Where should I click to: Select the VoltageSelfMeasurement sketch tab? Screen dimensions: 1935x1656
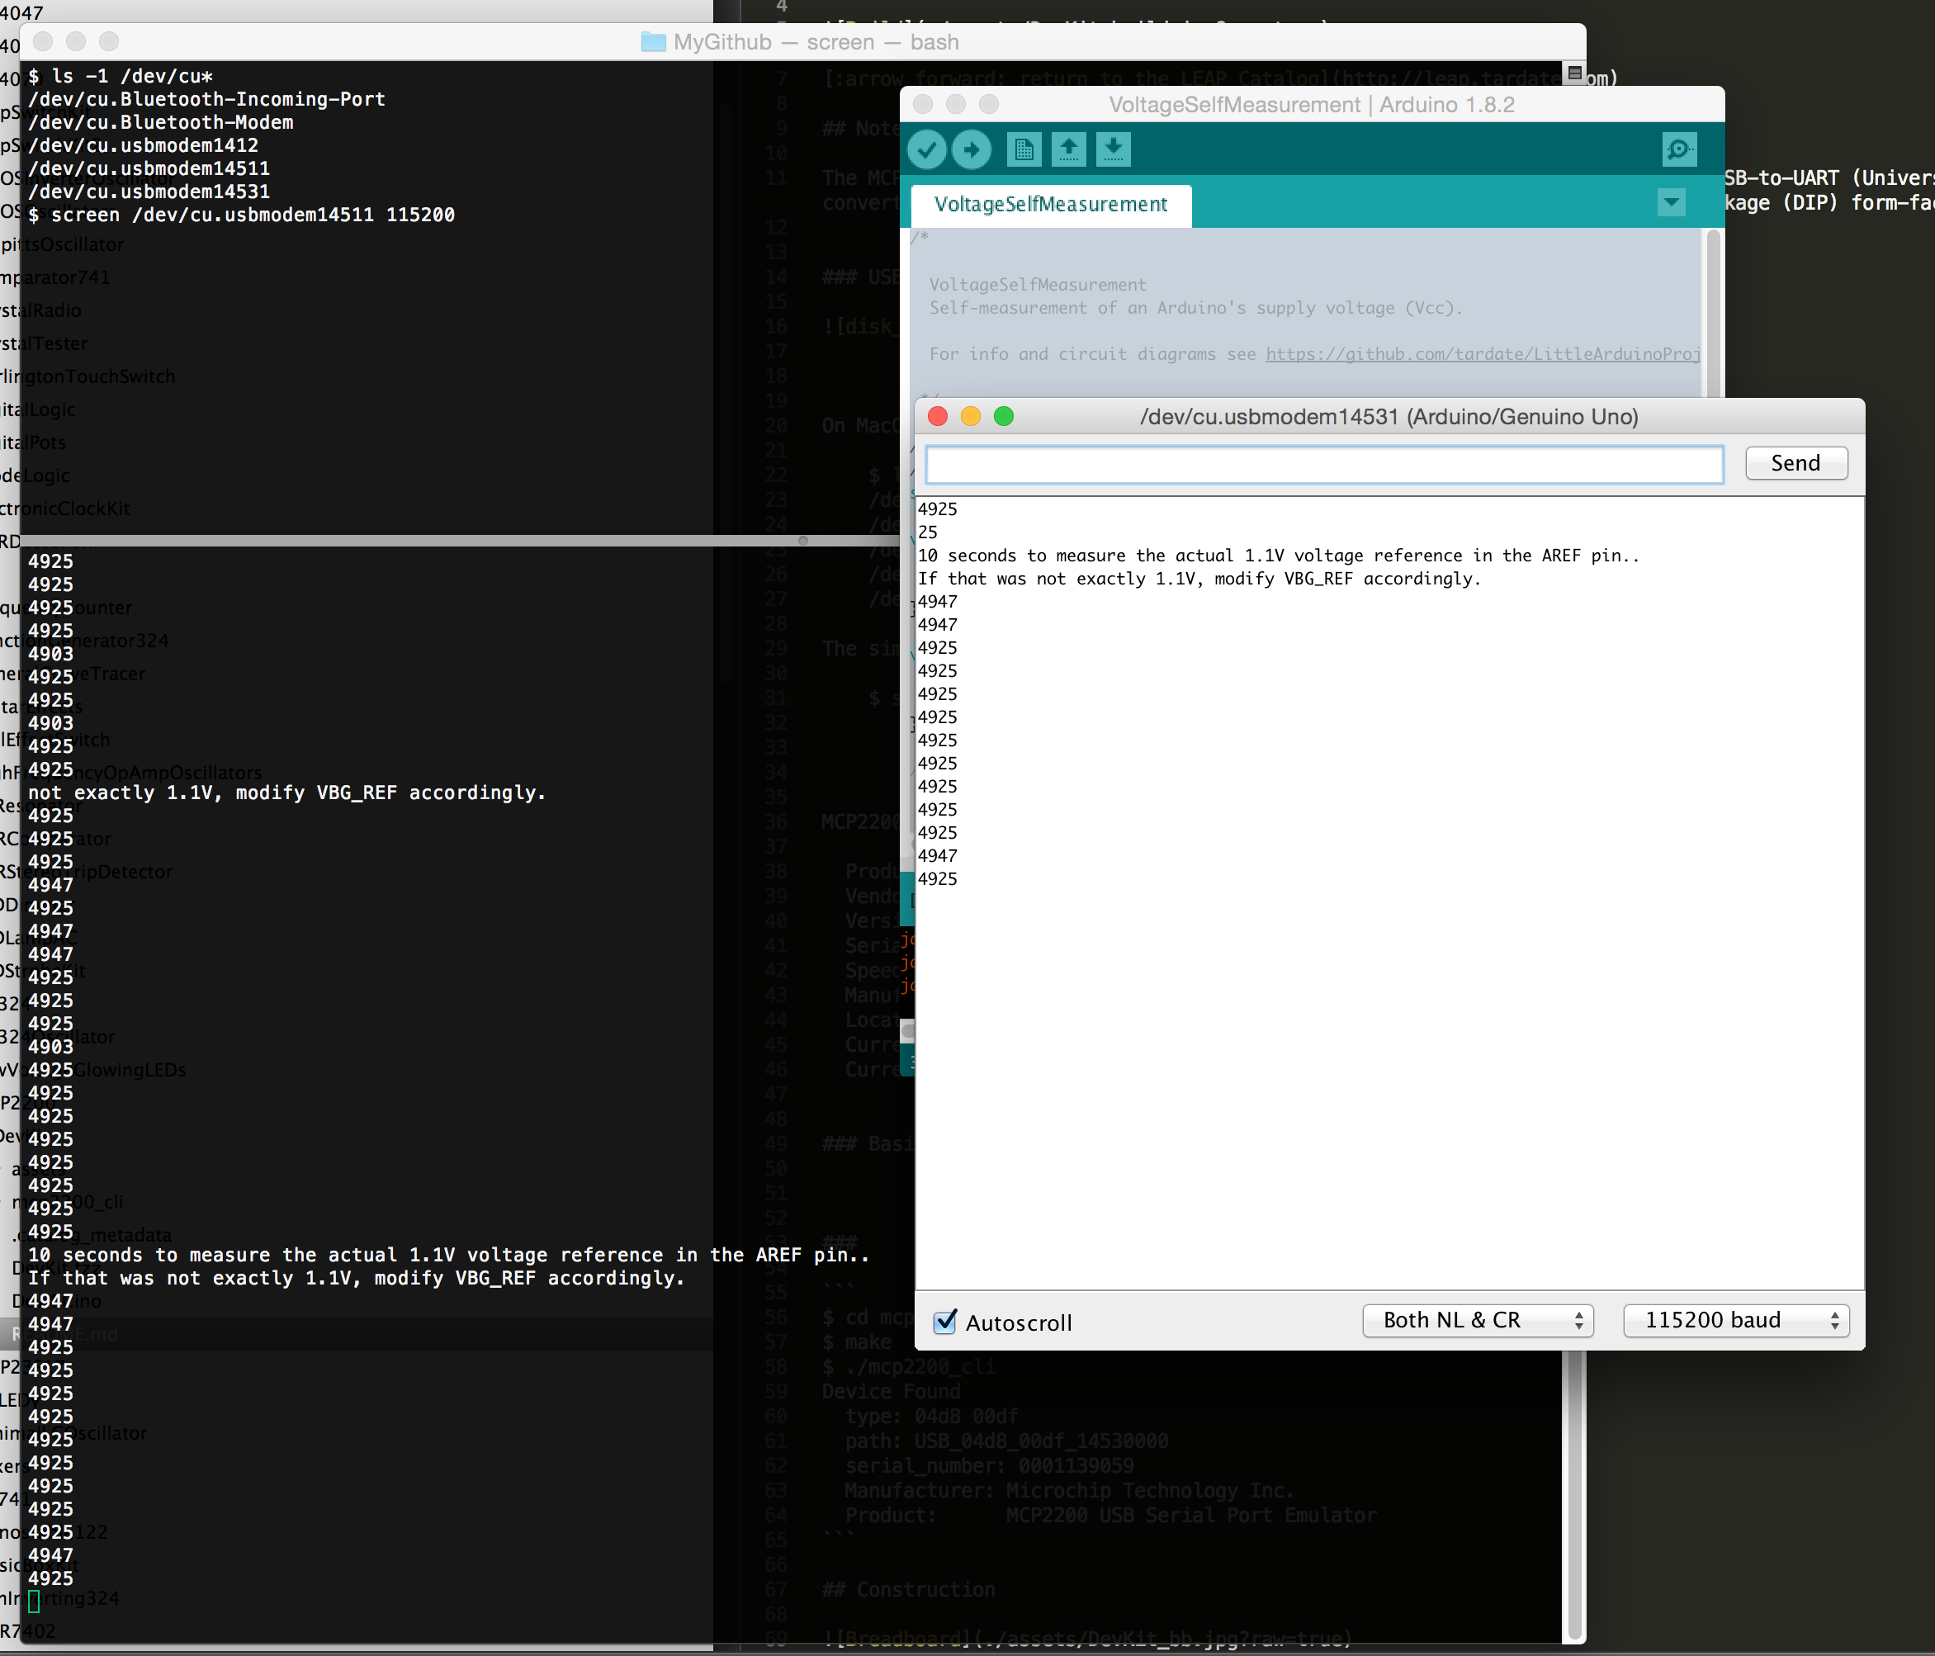1051,205
